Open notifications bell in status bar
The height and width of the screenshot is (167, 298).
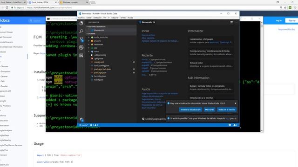click(x=235, y=125)
